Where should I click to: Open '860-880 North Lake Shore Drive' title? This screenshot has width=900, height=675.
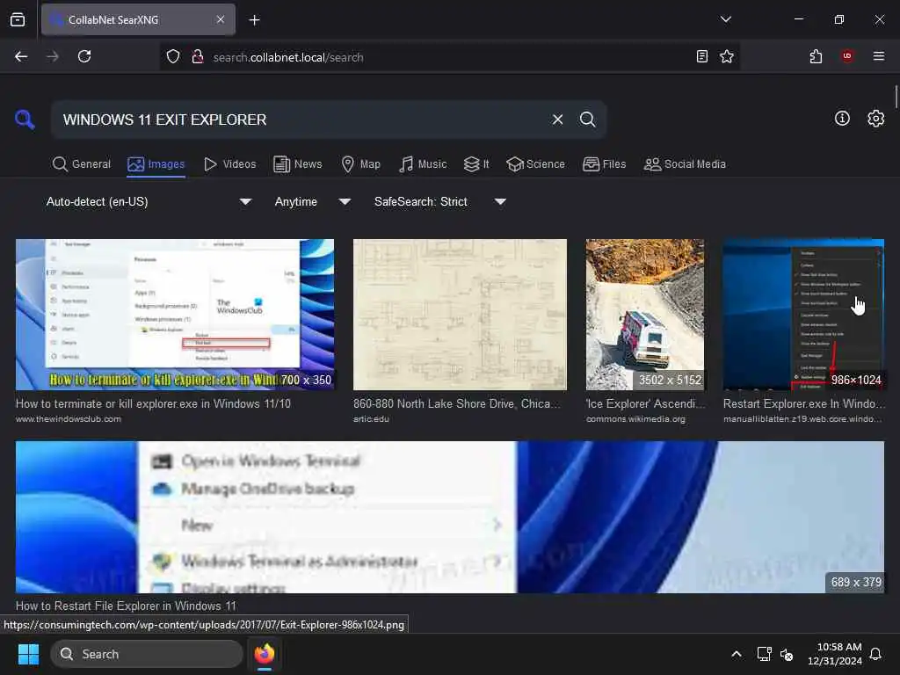(456, 403)
